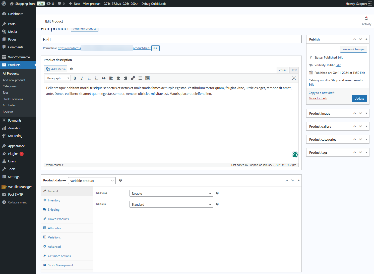Open the WordPress logo menu

[x=4, y=4]
